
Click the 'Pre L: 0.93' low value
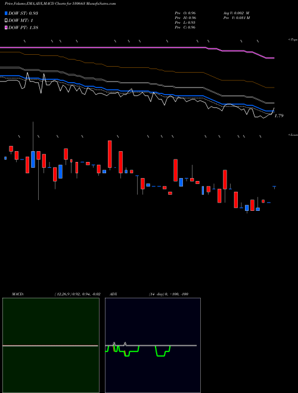185,23
